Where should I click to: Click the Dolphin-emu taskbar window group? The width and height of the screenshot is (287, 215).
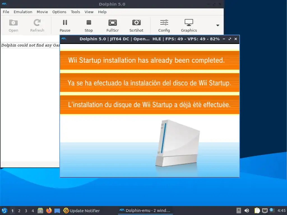click(x=145, y=211)
